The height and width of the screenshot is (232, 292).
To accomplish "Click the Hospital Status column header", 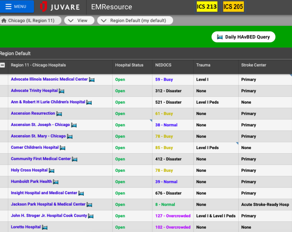I will coord(129,65).
